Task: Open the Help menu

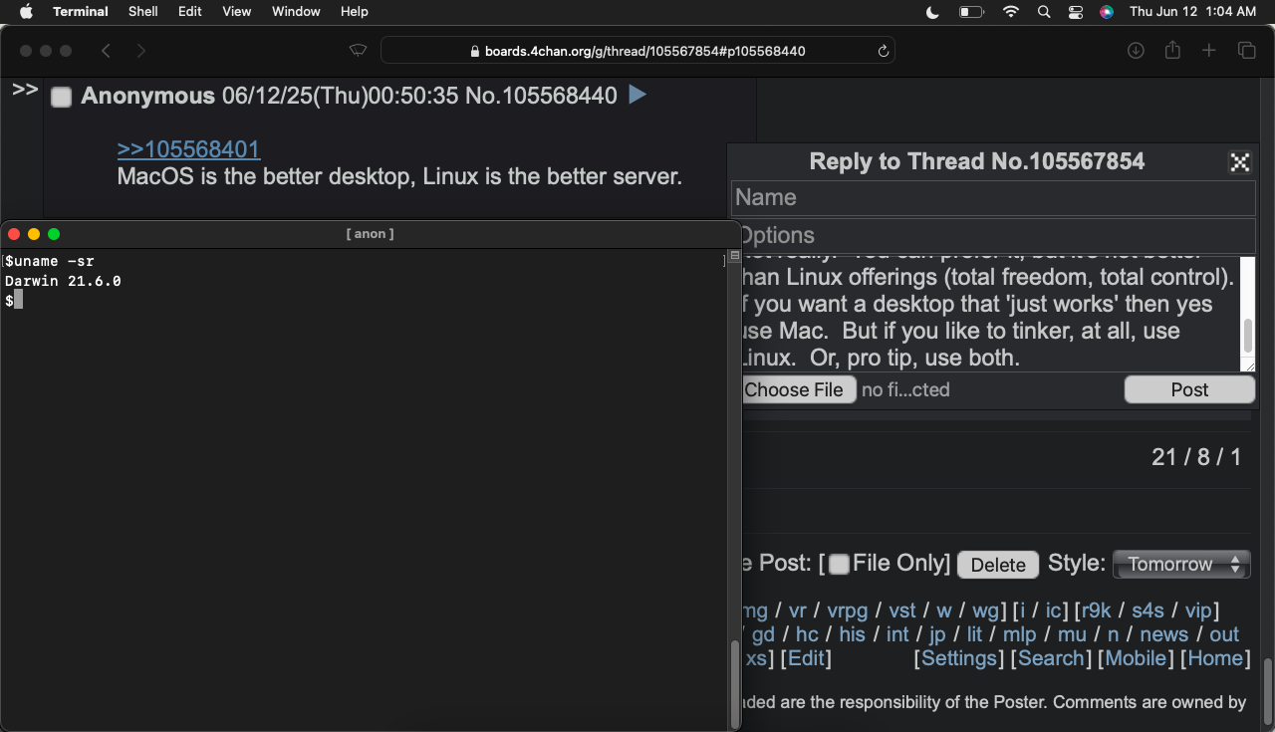Action: pos(355,12)
